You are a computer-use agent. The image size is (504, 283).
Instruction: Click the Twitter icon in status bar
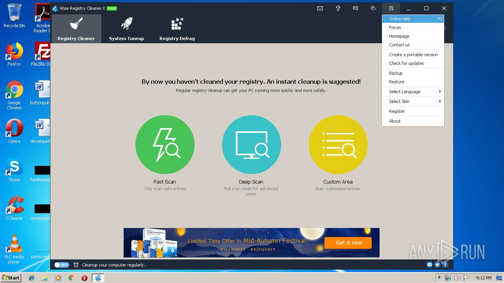(437, 265)
